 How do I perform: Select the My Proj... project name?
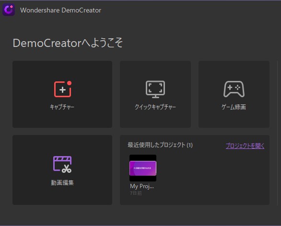142,186
